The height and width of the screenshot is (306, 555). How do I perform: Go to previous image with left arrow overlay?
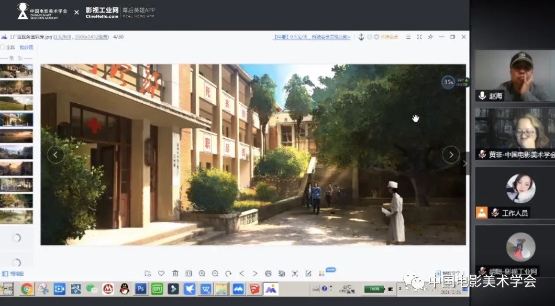click(56, 154)
